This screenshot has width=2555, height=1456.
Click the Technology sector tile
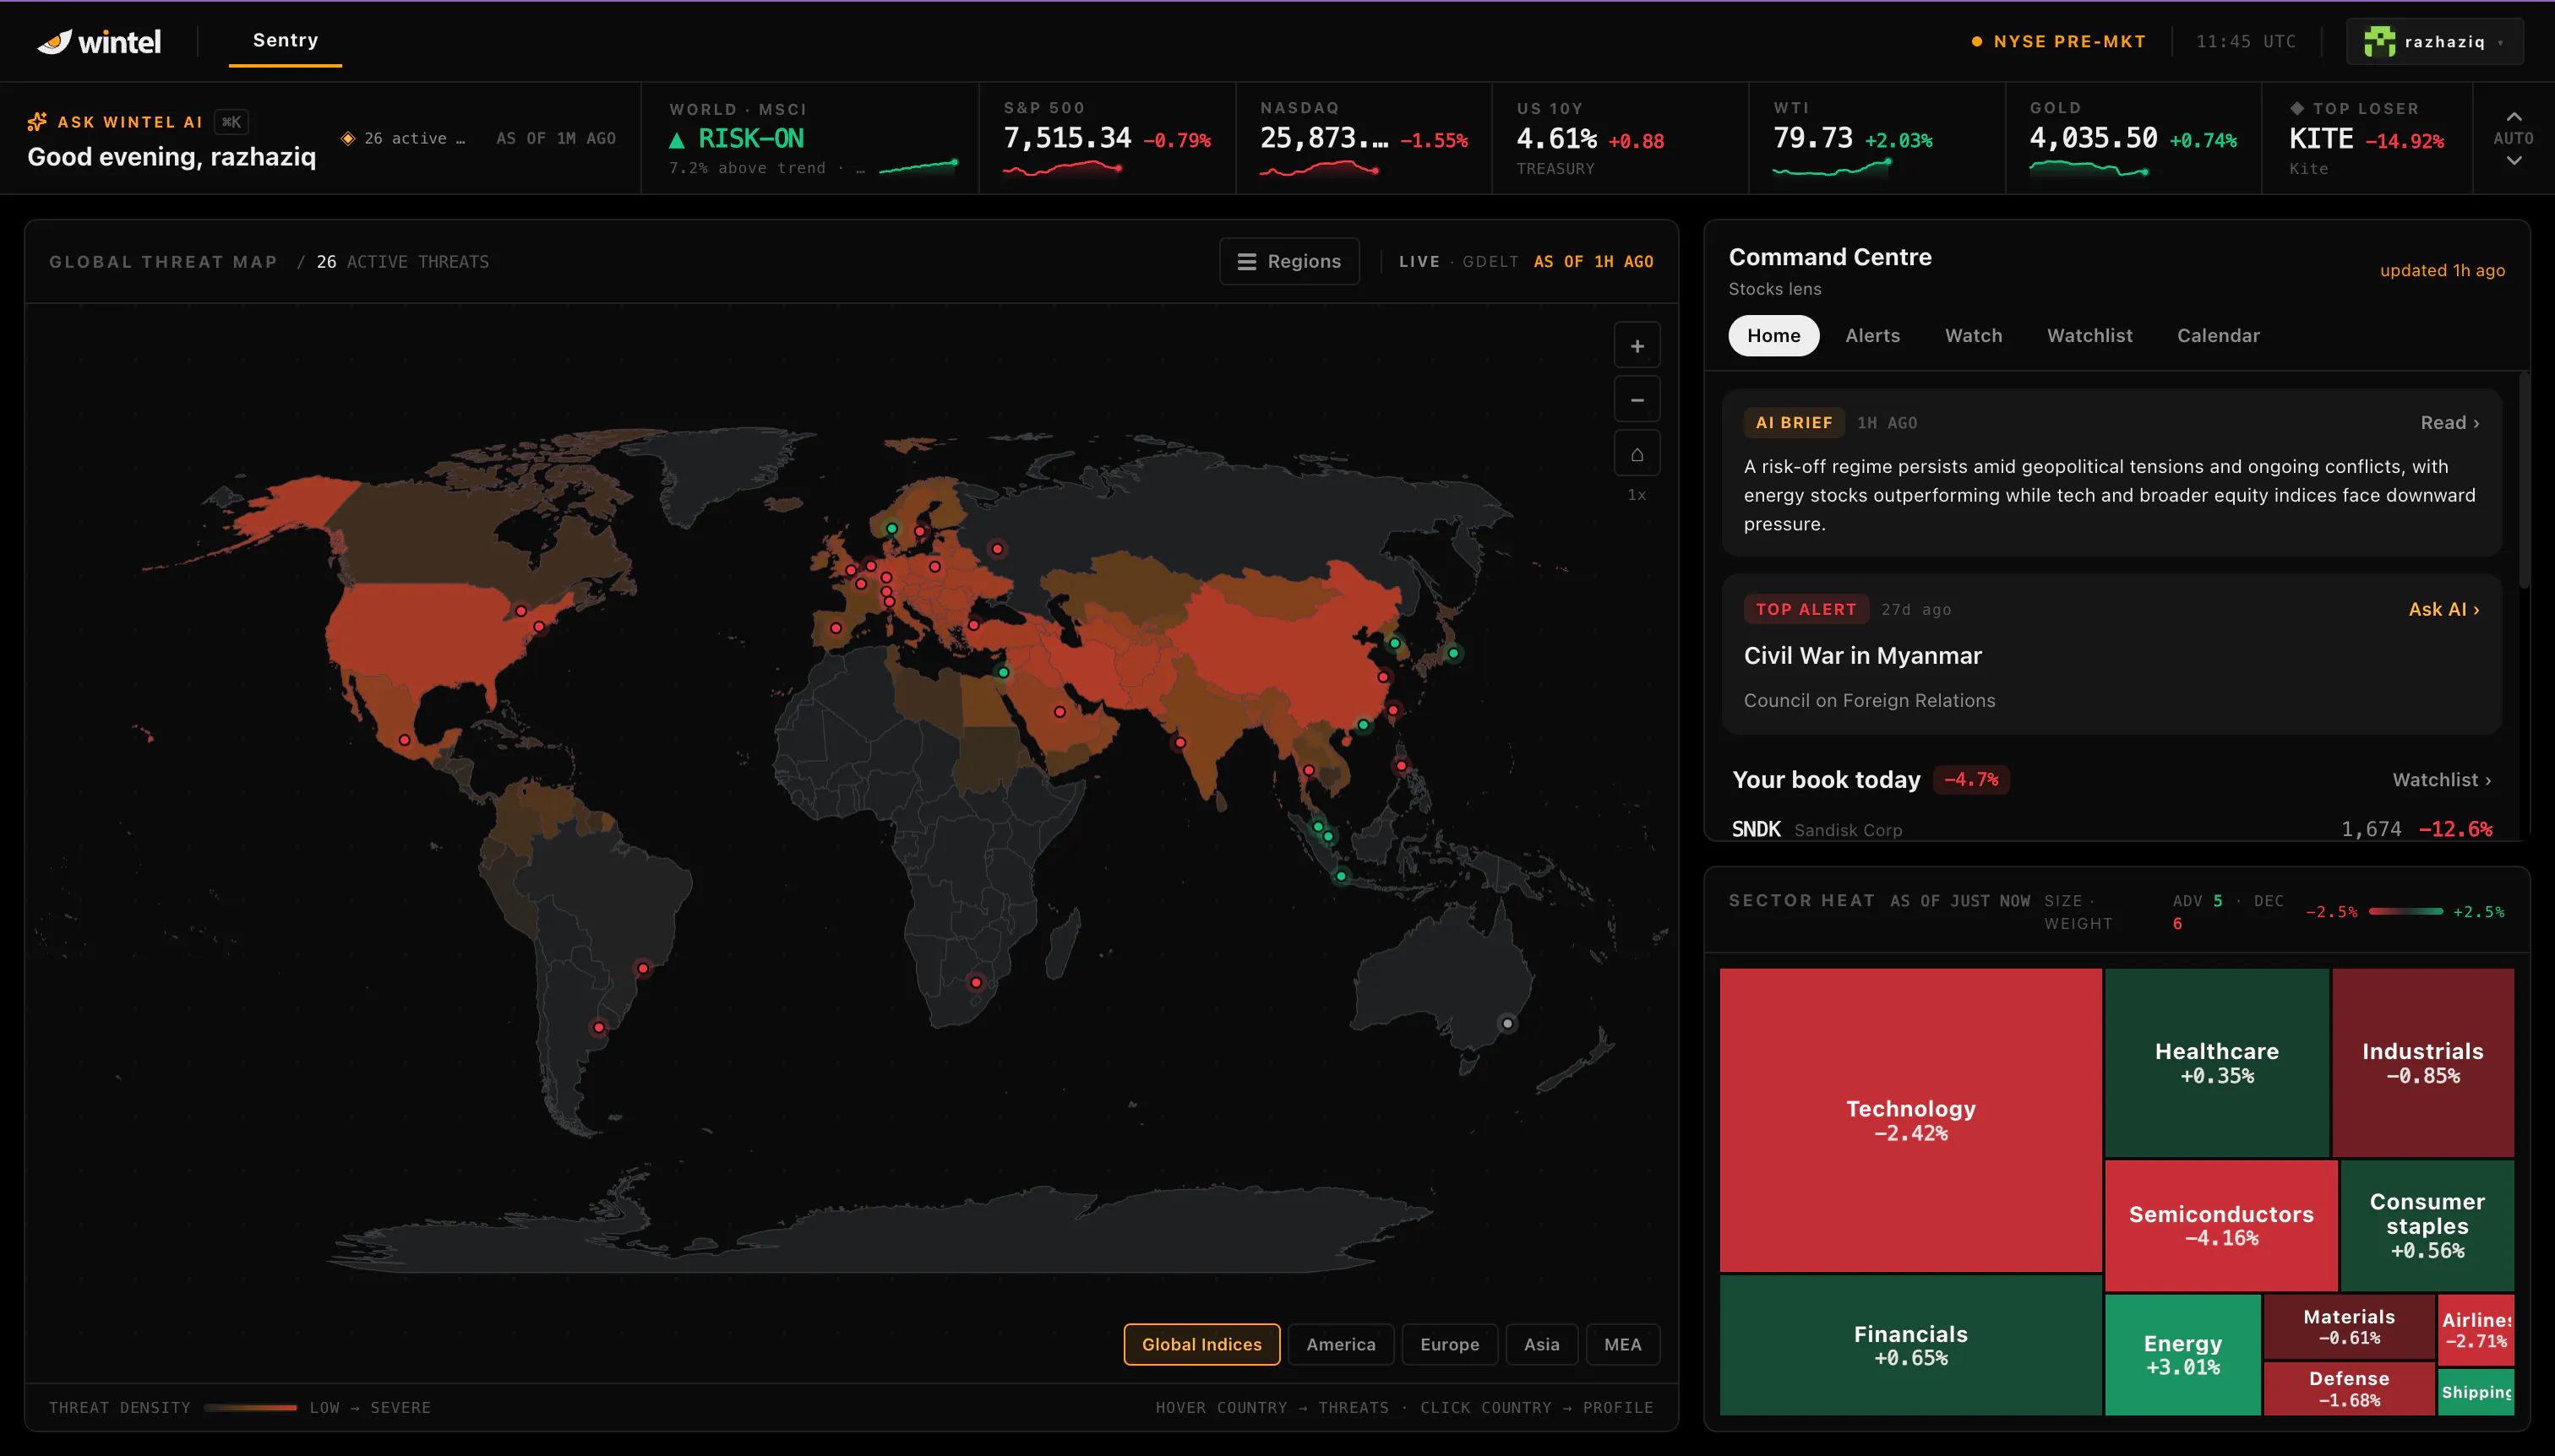pyautogui.click(x=1909, y=1120)
